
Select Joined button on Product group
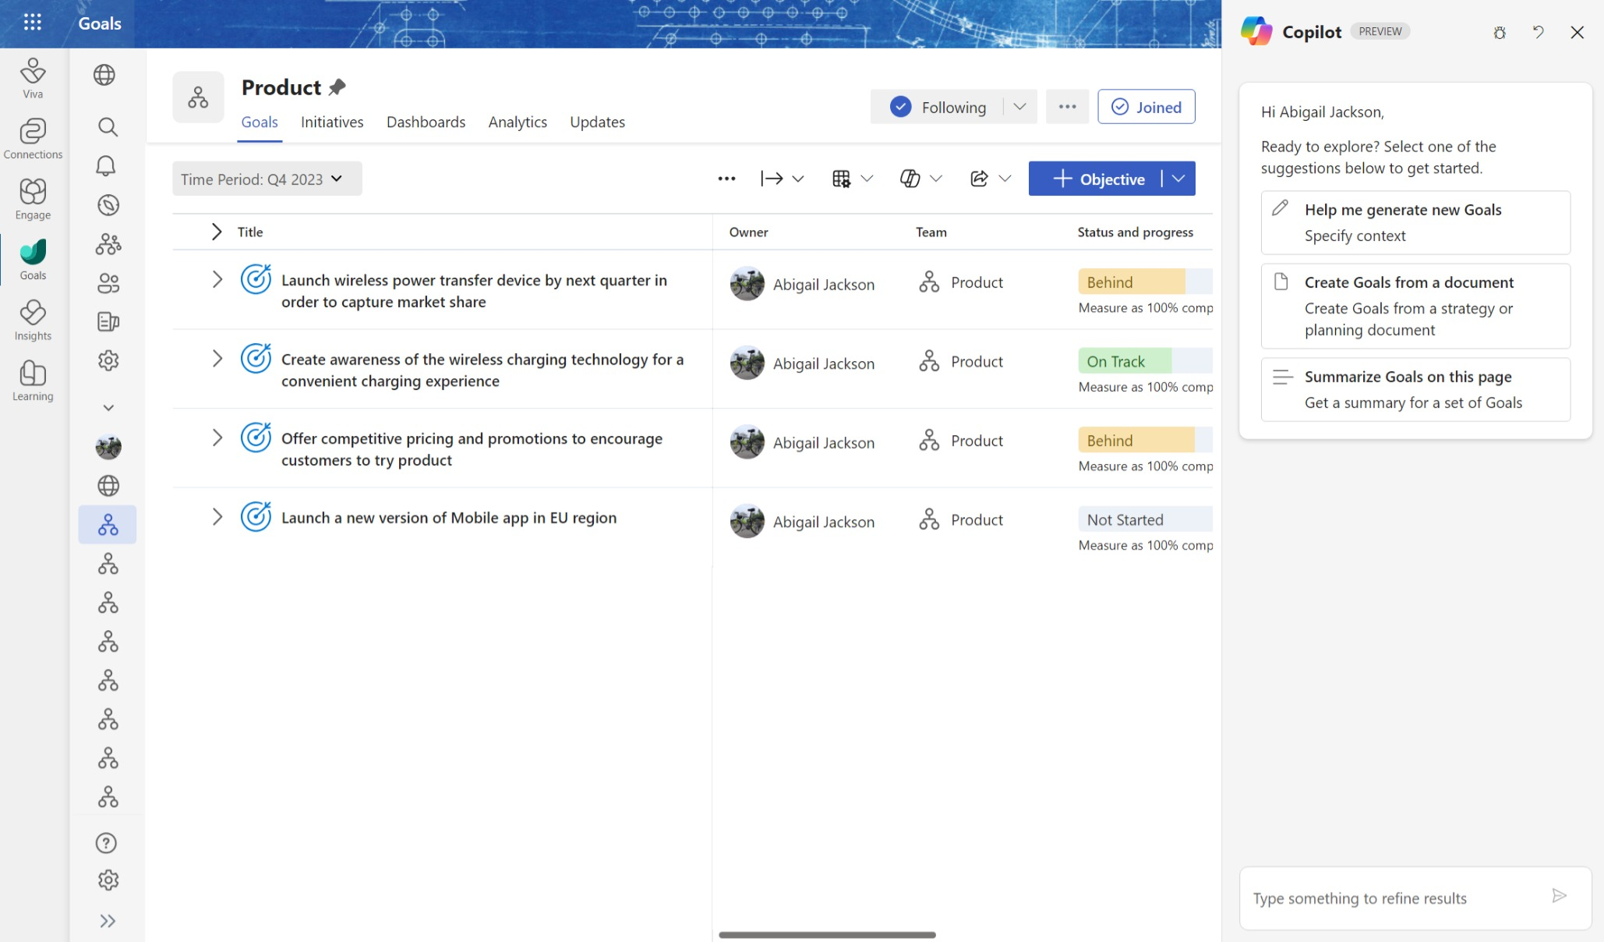tap(1146, 107)
